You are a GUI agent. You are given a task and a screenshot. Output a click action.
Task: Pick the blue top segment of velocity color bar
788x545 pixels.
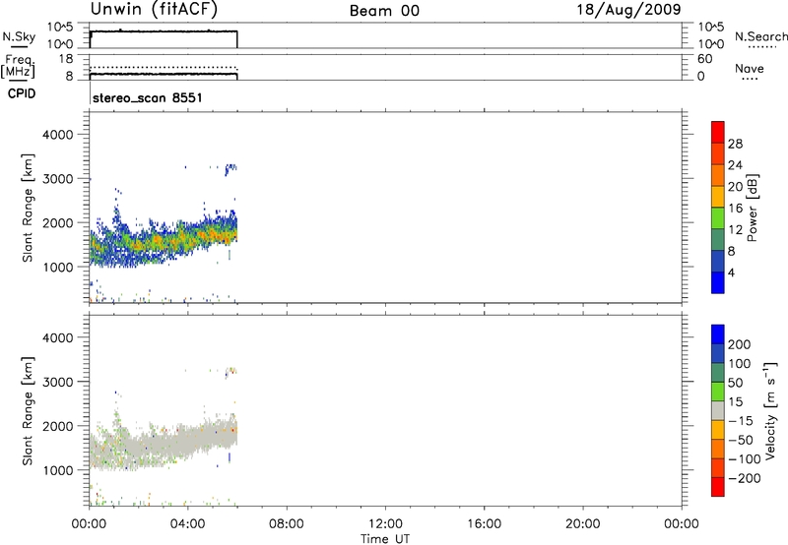tap(718, 334)
